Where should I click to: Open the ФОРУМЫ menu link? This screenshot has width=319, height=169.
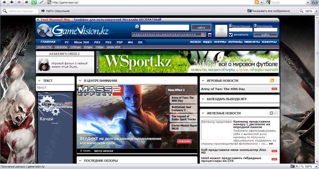pyautogui.click(x=220, y=42)
